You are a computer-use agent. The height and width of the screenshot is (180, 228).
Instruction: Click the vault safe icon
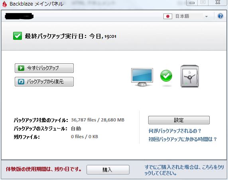click(190, 76)
